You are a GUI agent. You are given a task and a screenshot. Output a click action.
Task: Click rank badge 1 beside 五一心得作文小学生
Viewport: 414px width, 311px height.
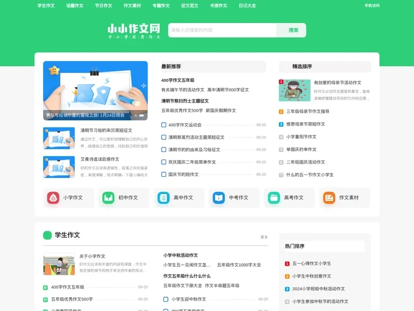pyautogui.click(x=287, y=264)
